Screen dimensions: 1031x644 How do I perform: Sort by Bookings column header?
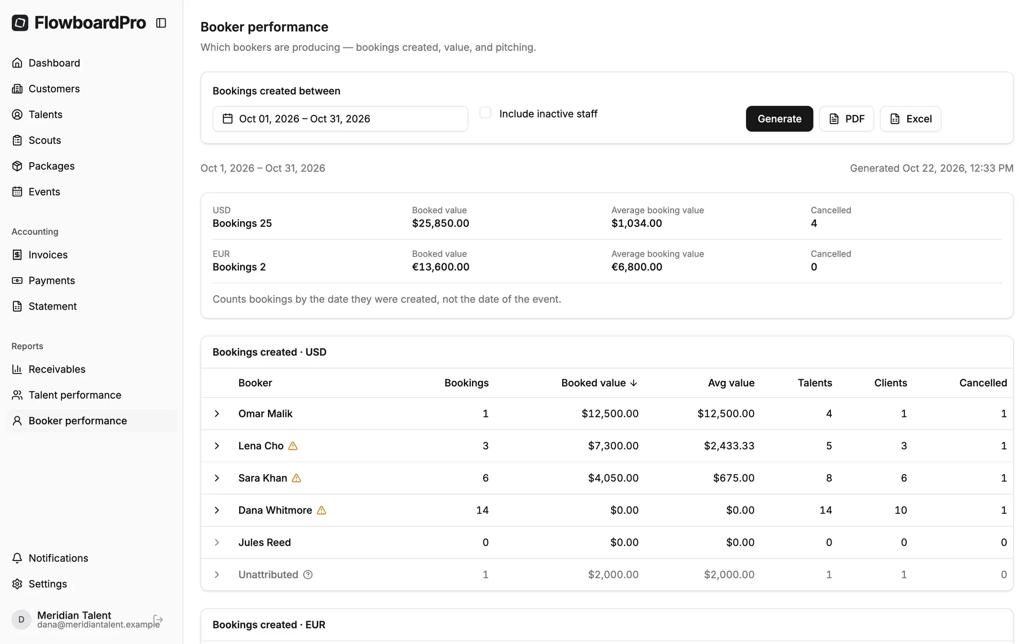click(x=467, y=383)
